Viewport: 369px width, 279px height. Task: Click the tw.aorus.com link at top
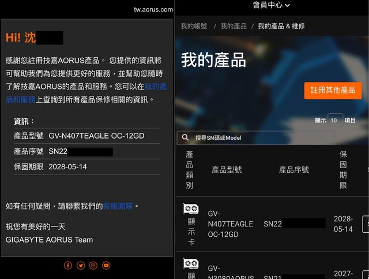[x=153, y=9]
